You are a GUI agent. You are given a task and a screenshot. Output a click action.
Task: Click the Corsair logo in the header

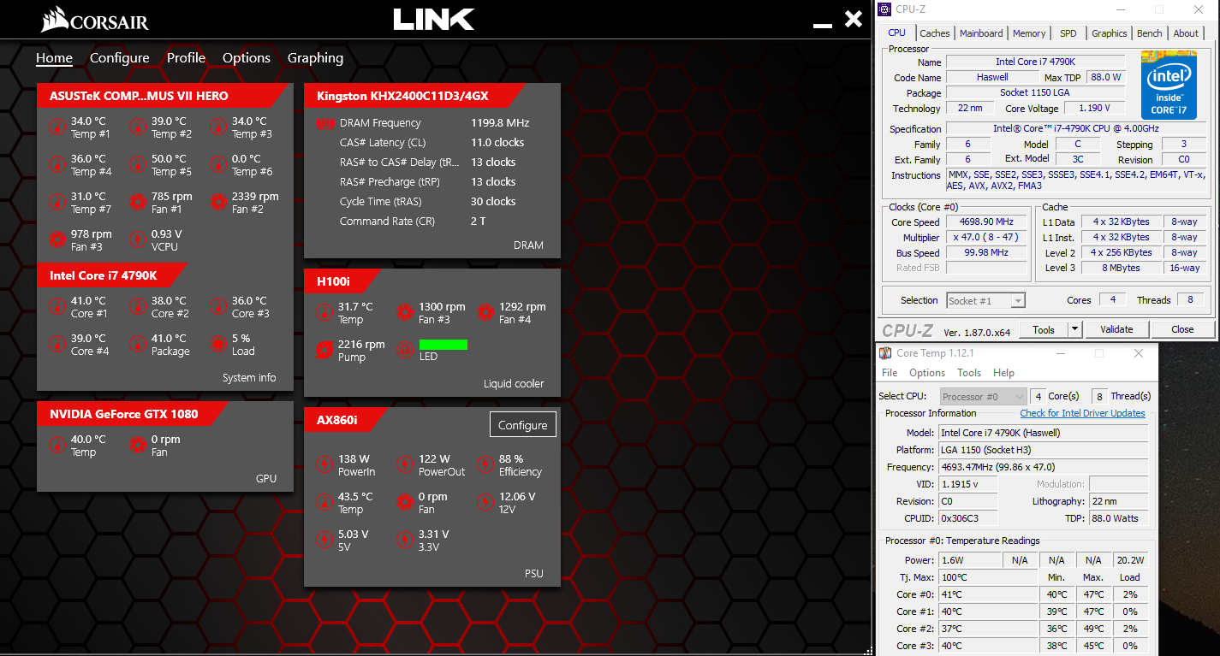94,20
